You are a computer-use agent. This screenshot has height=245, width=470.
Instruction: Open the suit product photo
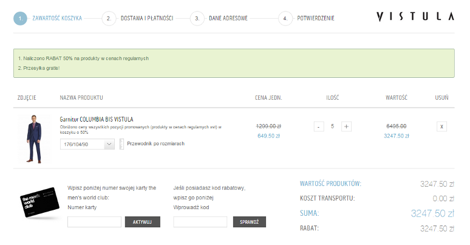click(x=34, y=139)
